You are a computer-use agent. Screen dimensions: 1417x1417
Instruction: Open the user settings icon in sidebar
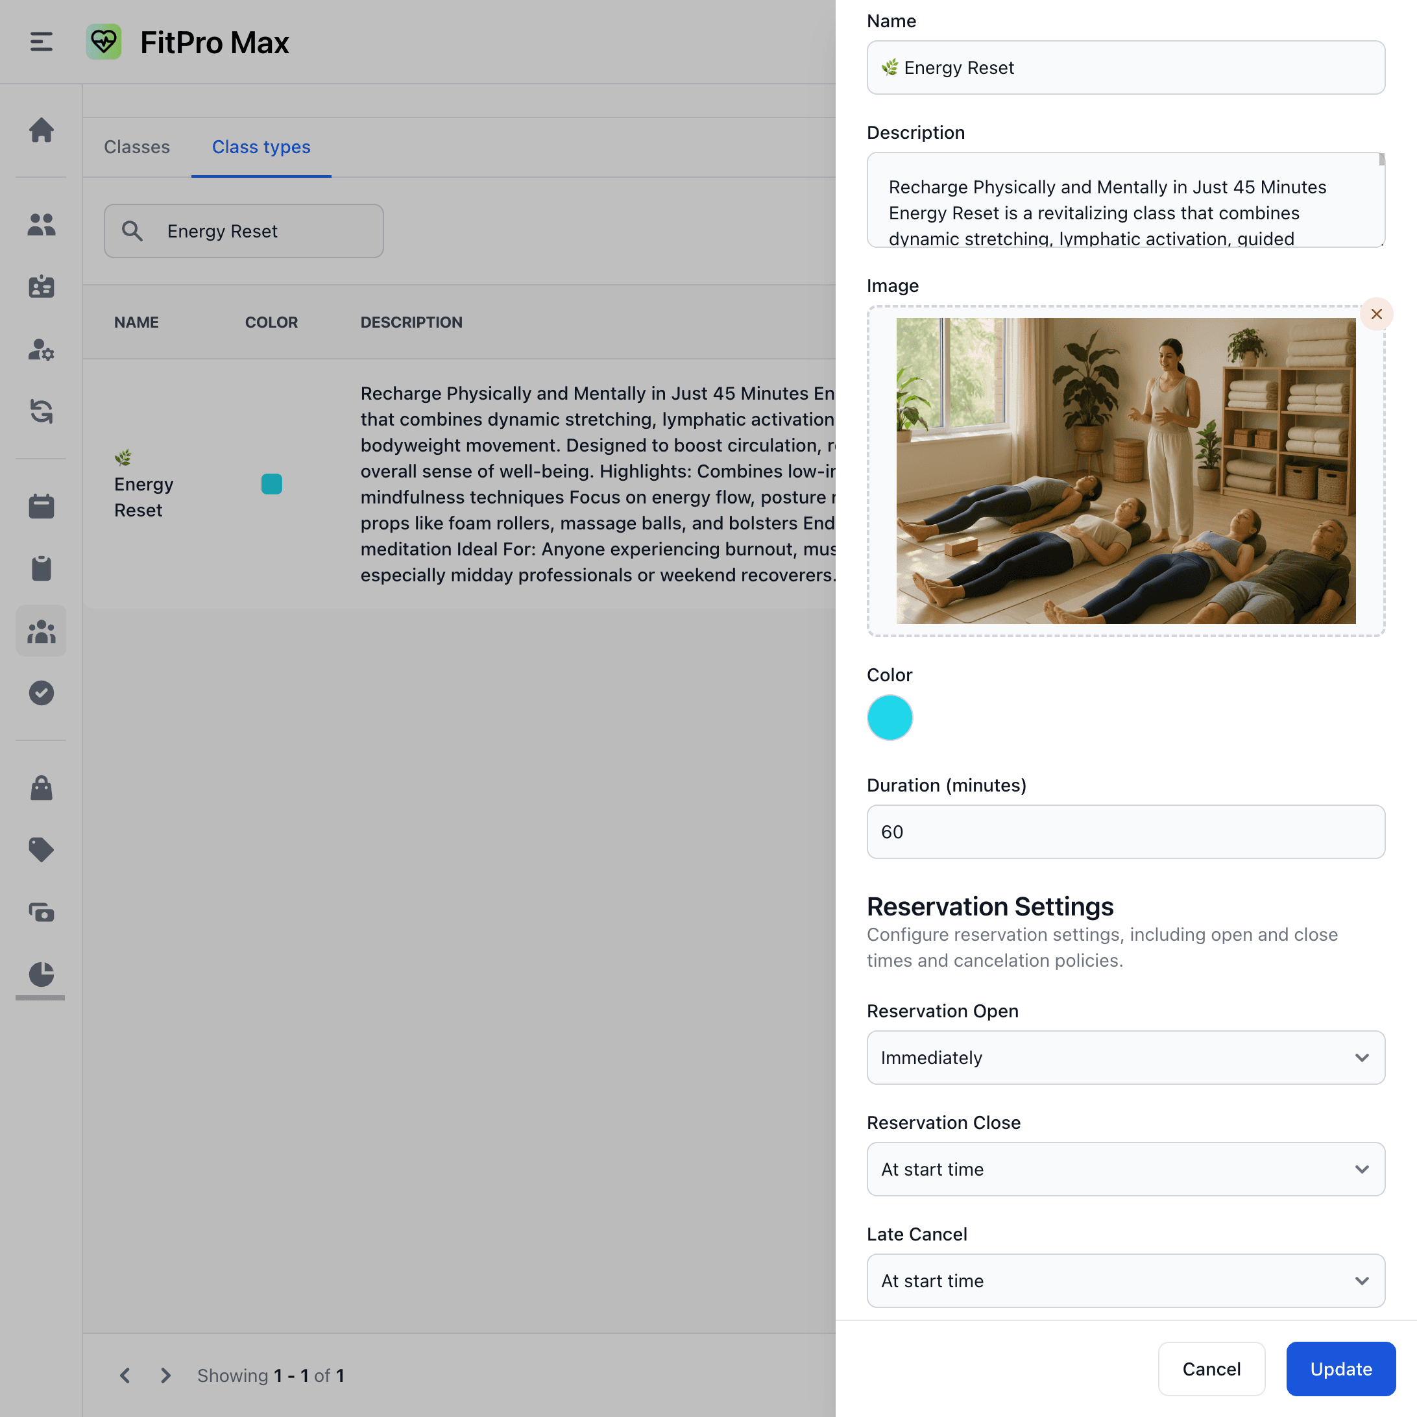tap(42, 351)
